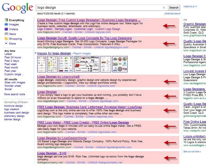Star the LogoSnap result

144,107
